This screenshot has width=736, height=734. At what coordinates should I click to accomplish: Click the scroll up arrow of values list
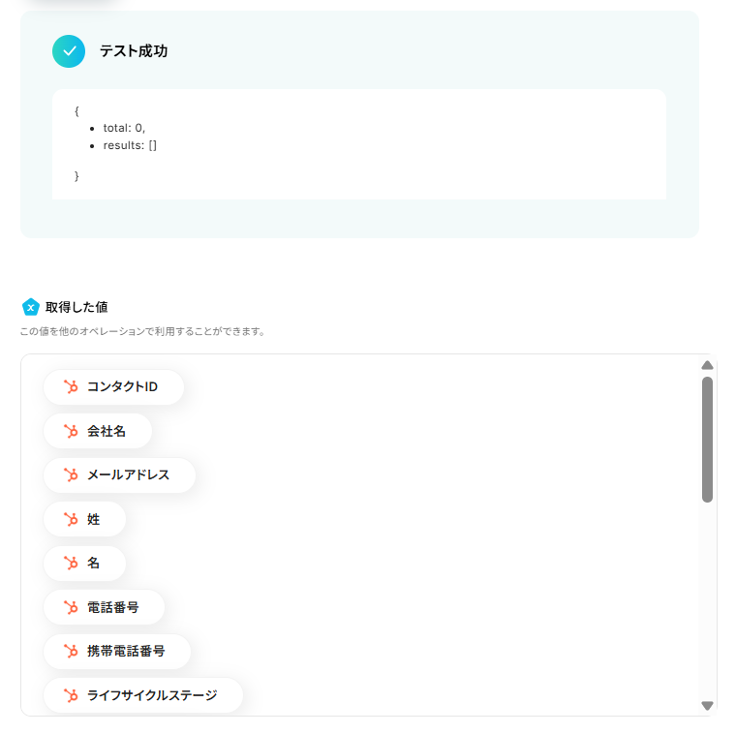707,365
